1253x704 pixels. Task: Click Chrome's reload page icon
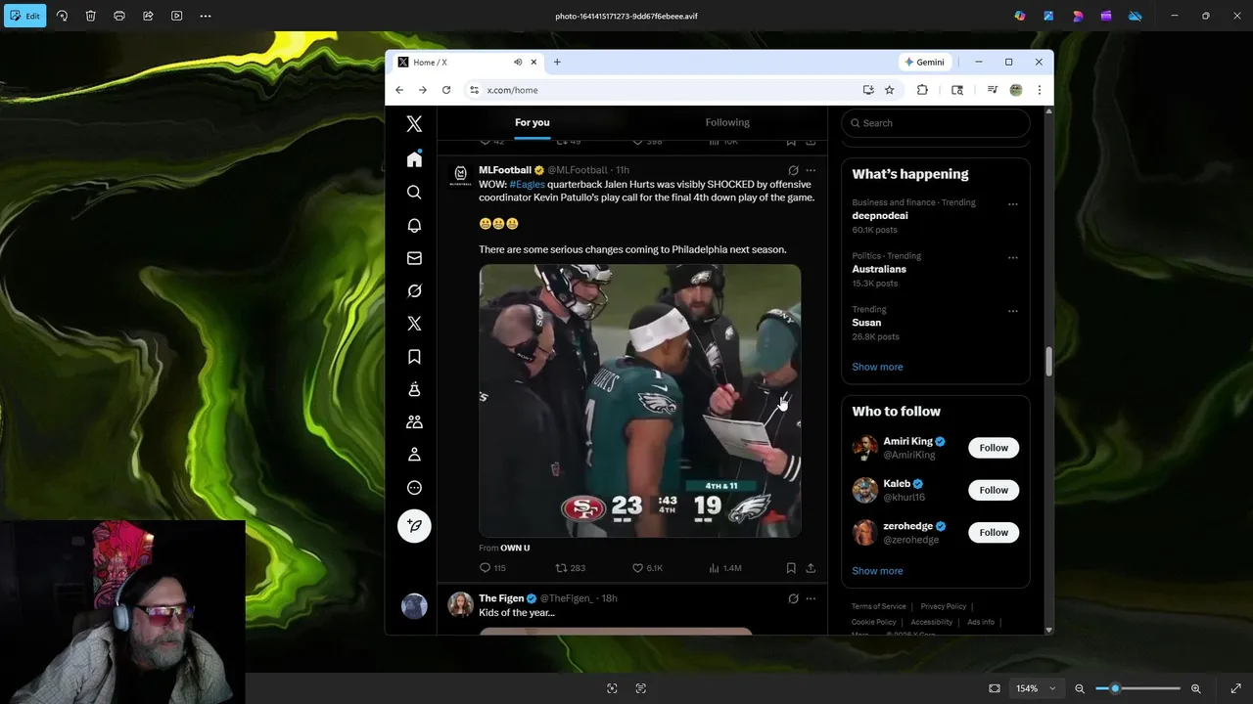pyautogui.click(x=446, y=90)
